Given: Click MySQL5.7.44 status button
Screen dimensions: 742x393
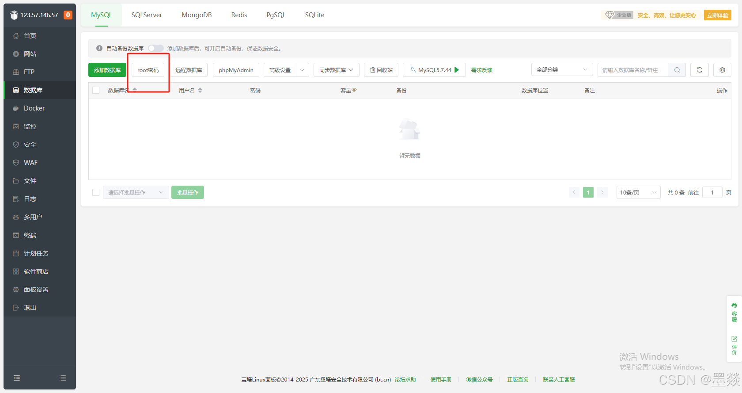Looking at the screenshot, I should pyautogui.click(x=434, y=70).
